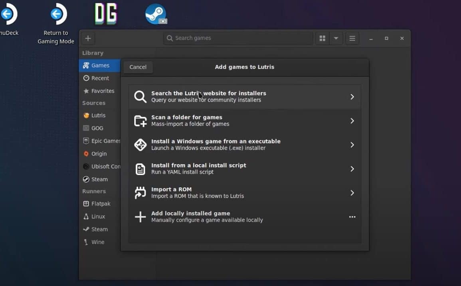This screenshot has height=286, width=461.
Task: Click the Runners section header
Action: click(94, 191)
